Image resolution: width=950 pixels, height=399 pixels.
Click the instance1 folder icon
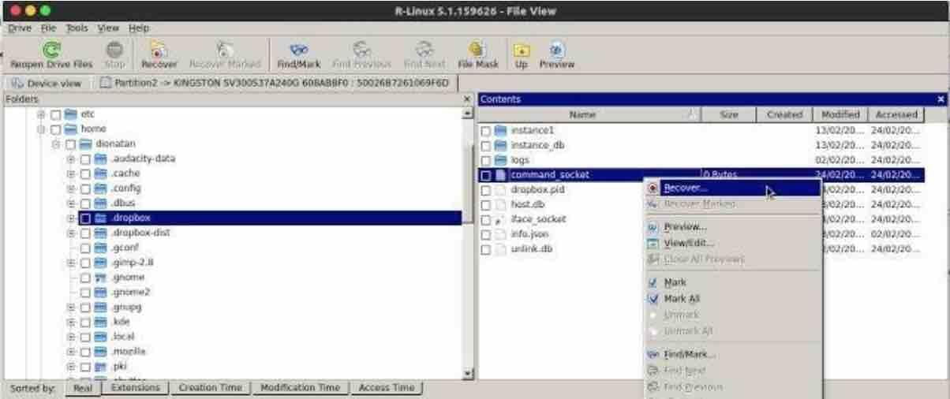click(x=500, y=130)
